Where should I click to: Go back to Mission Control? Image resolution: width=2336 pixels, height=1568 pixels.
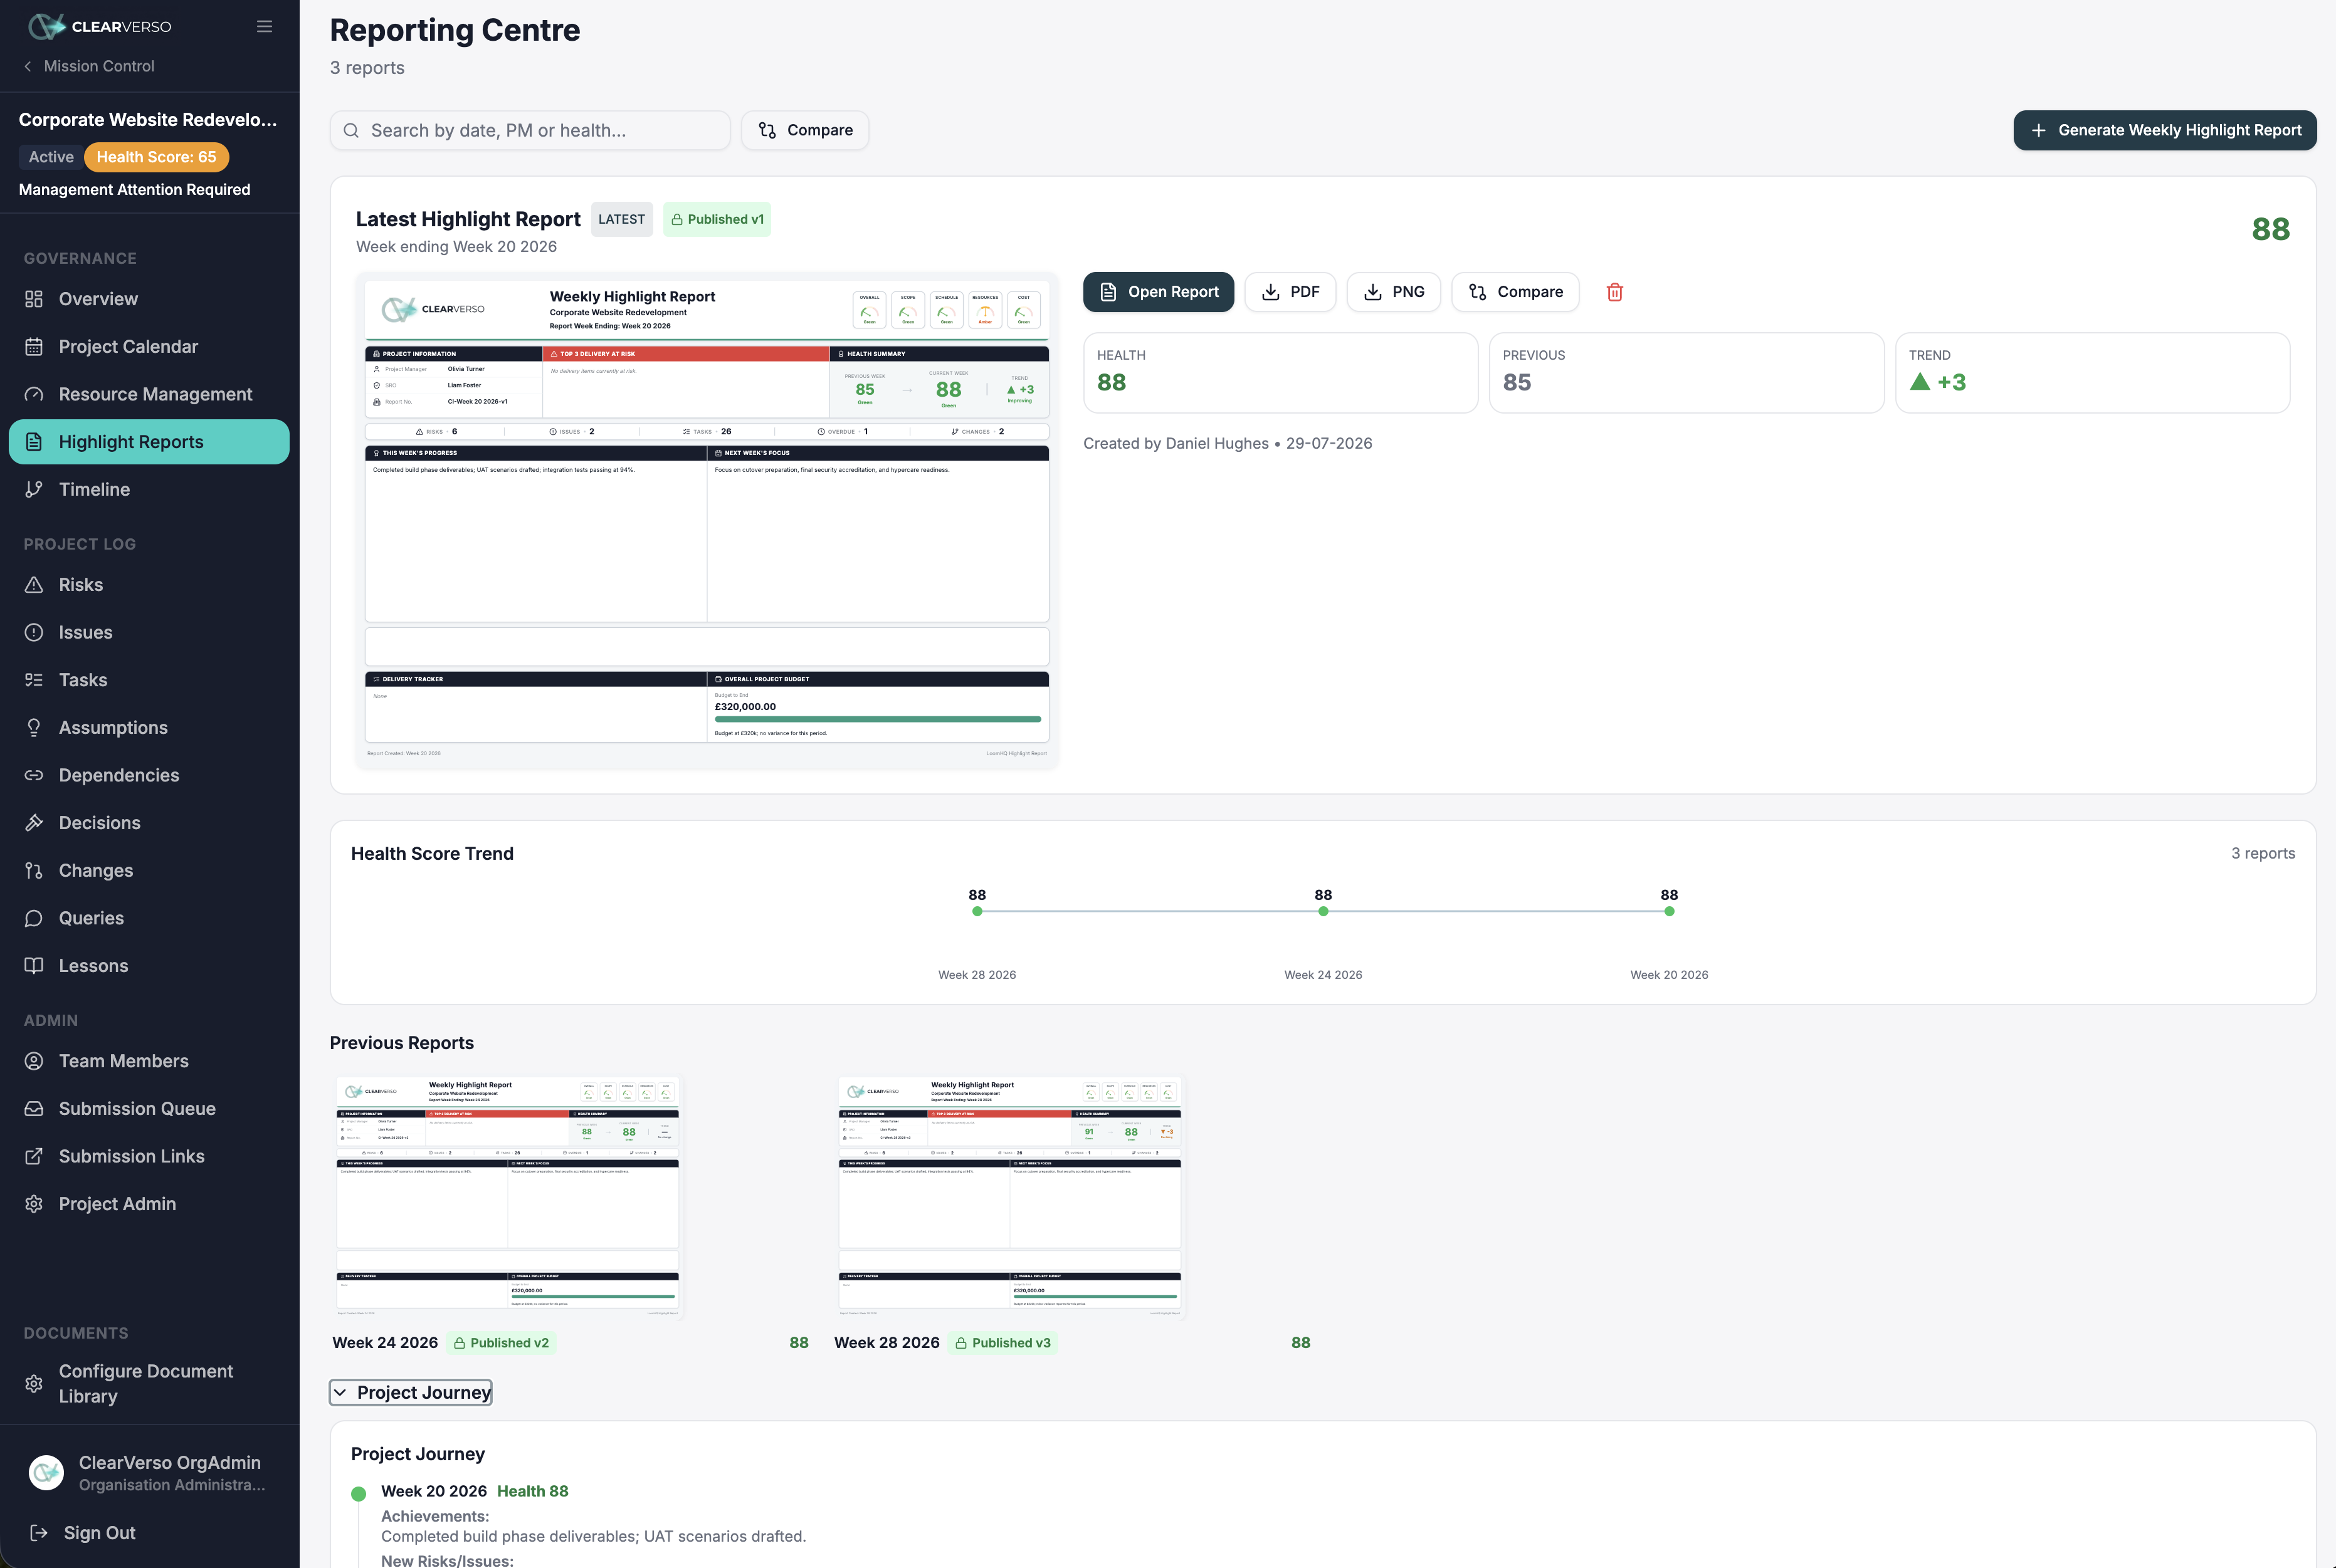coord(88,66)
